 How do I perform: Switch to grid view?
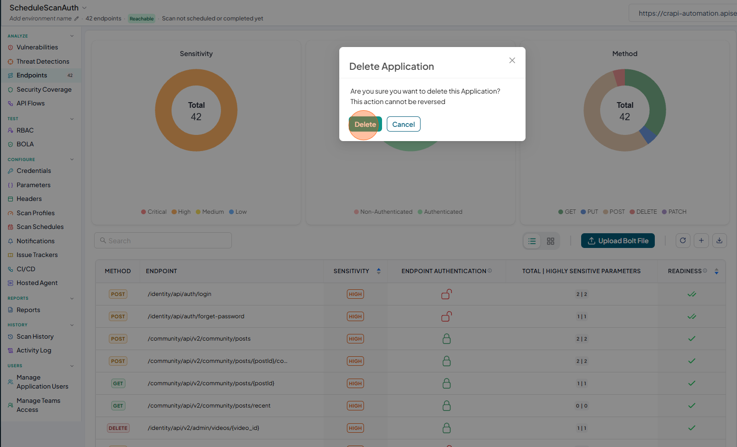point(551,241)
